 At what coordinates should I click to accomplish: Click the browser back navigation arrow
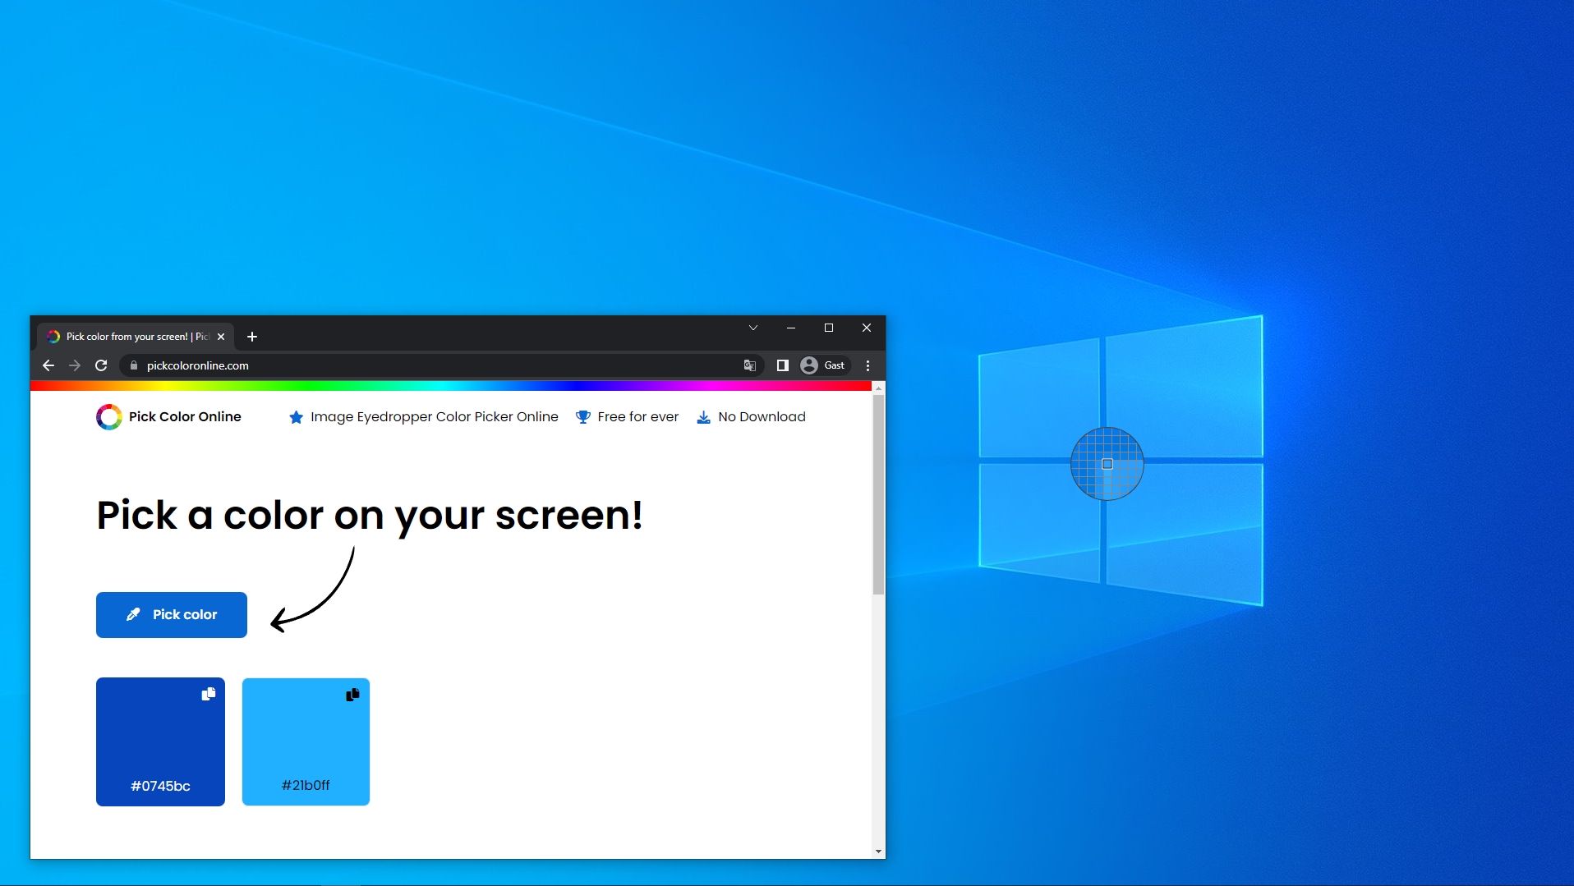pos(47,365)
